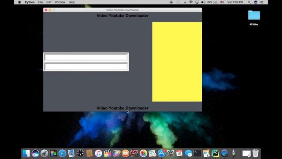Open Preview app icon in dock
Screen dimensions: 282x159
(71, 153)
